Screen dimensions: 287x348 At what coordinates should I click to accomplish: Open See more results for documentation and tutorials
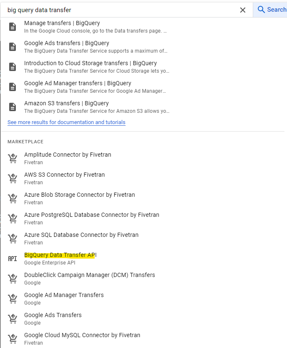pos(66,122)
